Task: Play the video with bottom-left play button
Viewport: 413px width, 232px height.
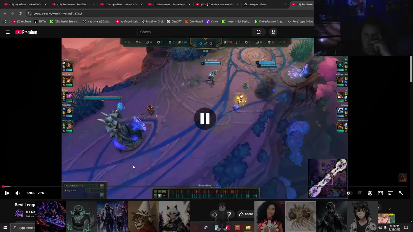Action: click(x=7, y=193)
